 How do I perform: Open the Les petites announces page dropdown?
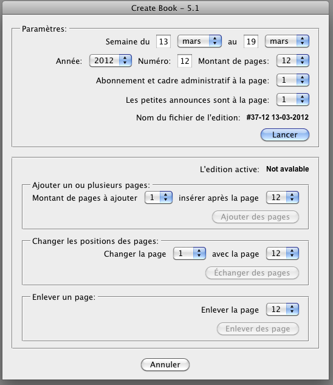293,99
